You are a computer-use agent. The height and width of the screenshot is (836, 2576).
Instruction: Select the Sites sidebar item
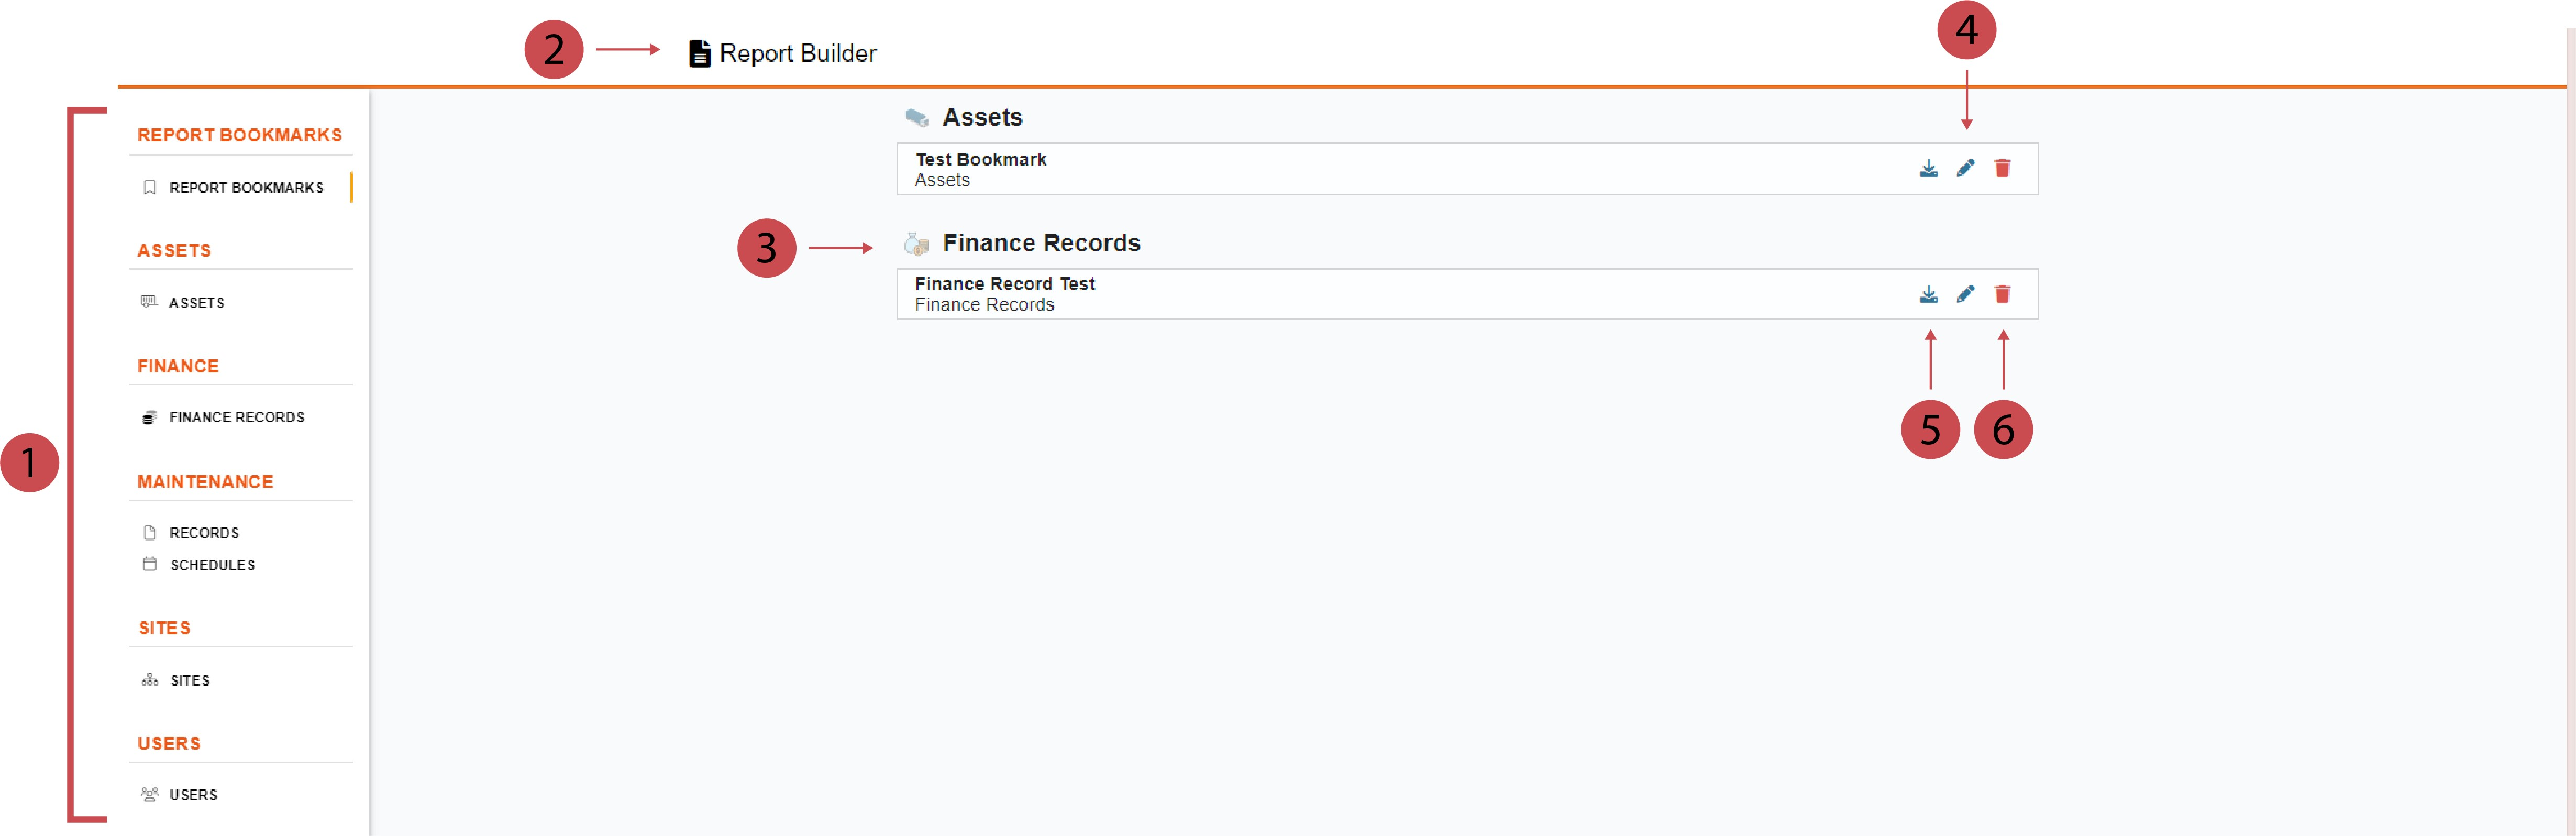(189, 681)
